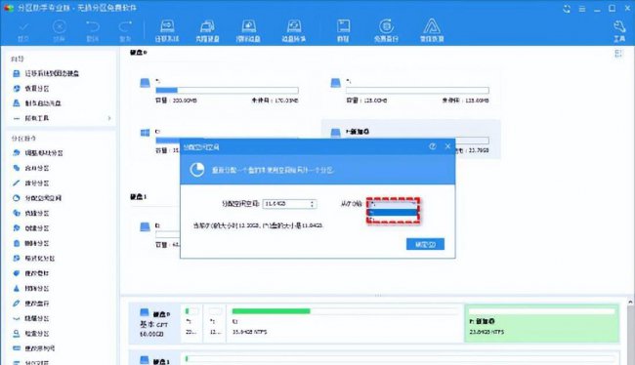
Task: Open the Disk Convert toolbar tool
Action: point(294,31)
